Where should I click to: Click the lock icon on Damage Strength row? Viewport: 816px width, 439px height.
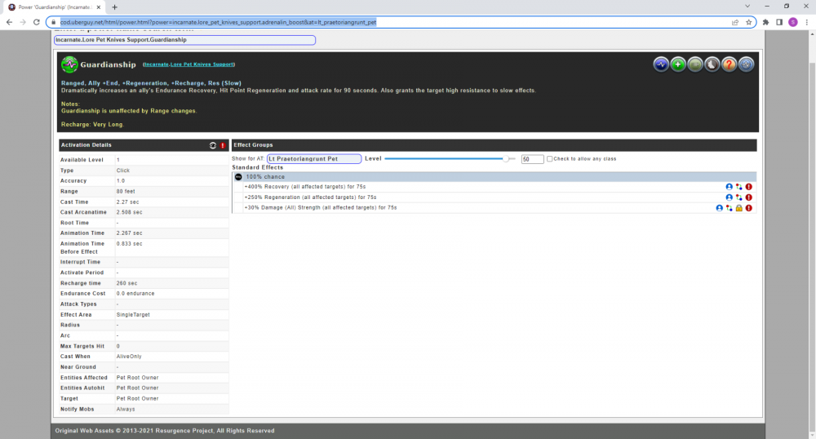(738, 208)
